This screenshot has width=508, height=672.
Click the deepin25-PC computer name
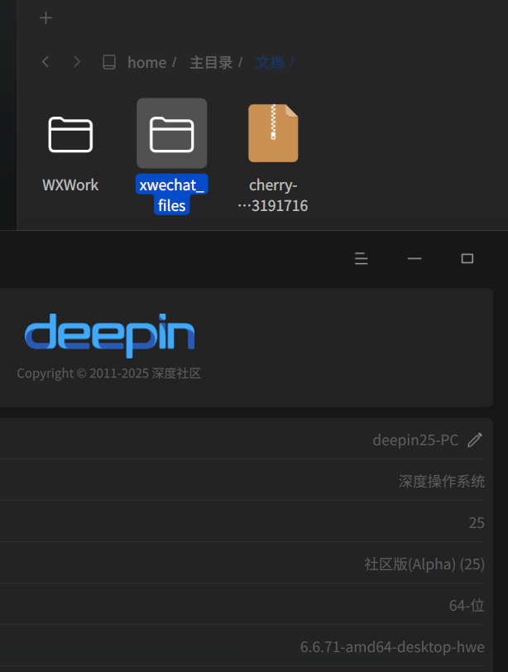pos(415,440)
